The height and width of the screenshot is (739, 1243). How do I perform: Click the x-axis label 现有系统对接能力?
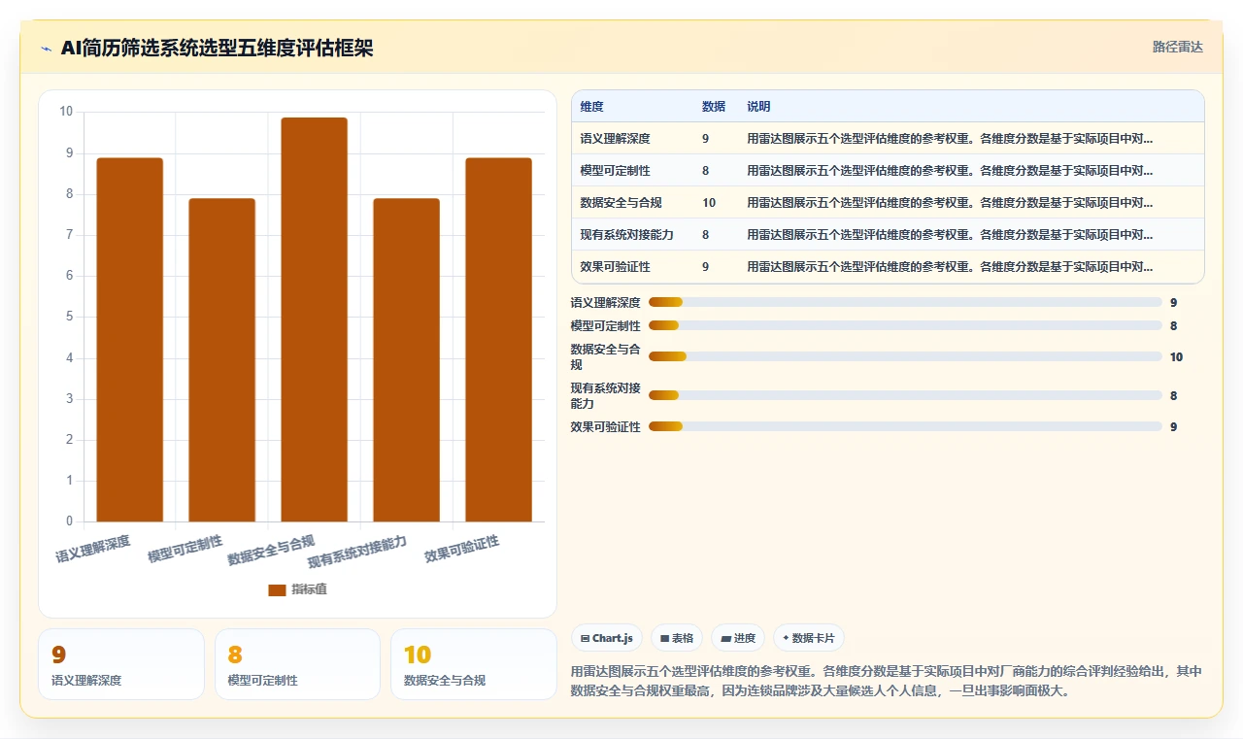357,552
